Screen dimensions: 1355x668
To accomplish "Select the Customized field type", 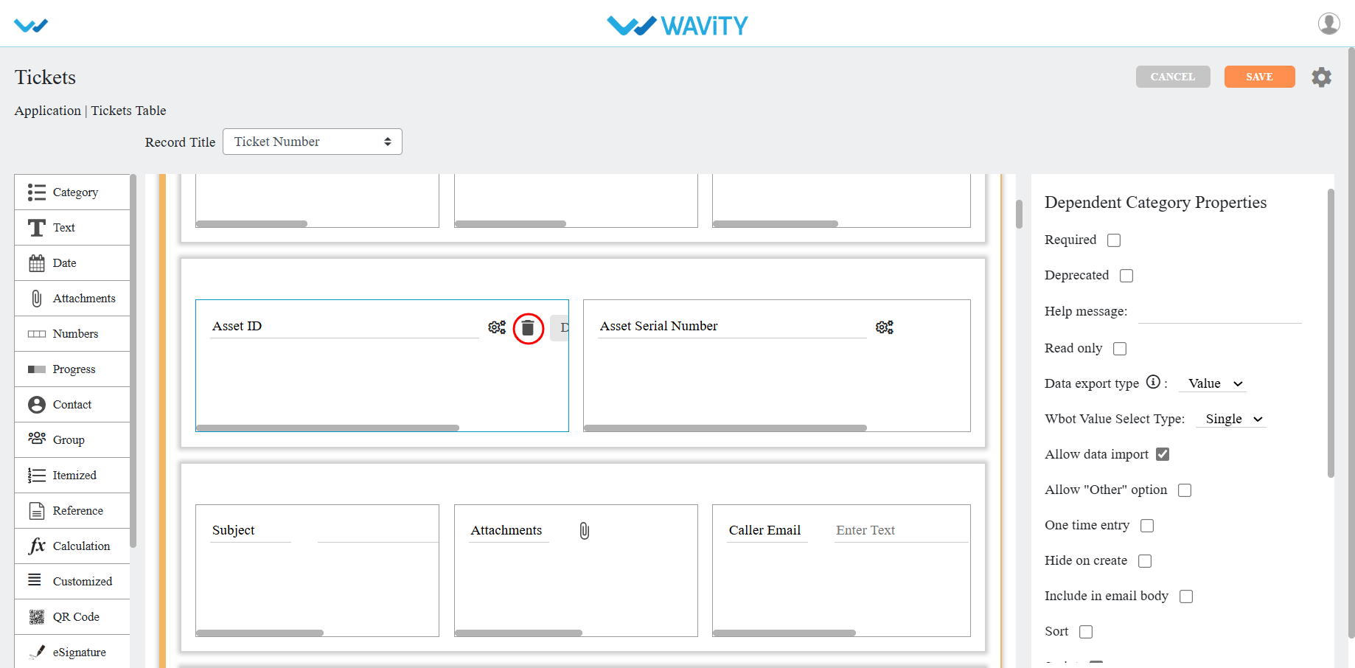I will tap(72, 582).
